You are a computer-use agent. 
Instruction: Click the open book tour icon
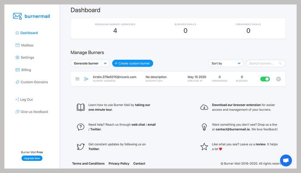tap(80, 107)
